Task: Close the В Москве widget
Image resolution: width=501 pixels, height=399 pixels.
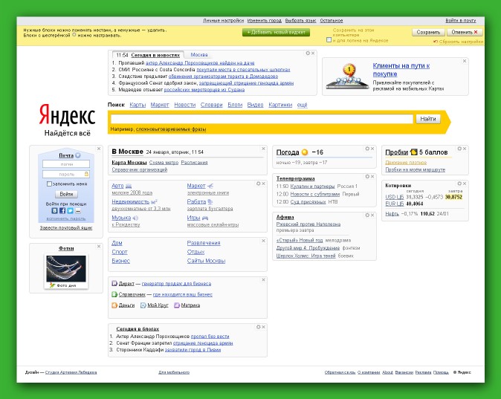Action: [x=263, y=149]
